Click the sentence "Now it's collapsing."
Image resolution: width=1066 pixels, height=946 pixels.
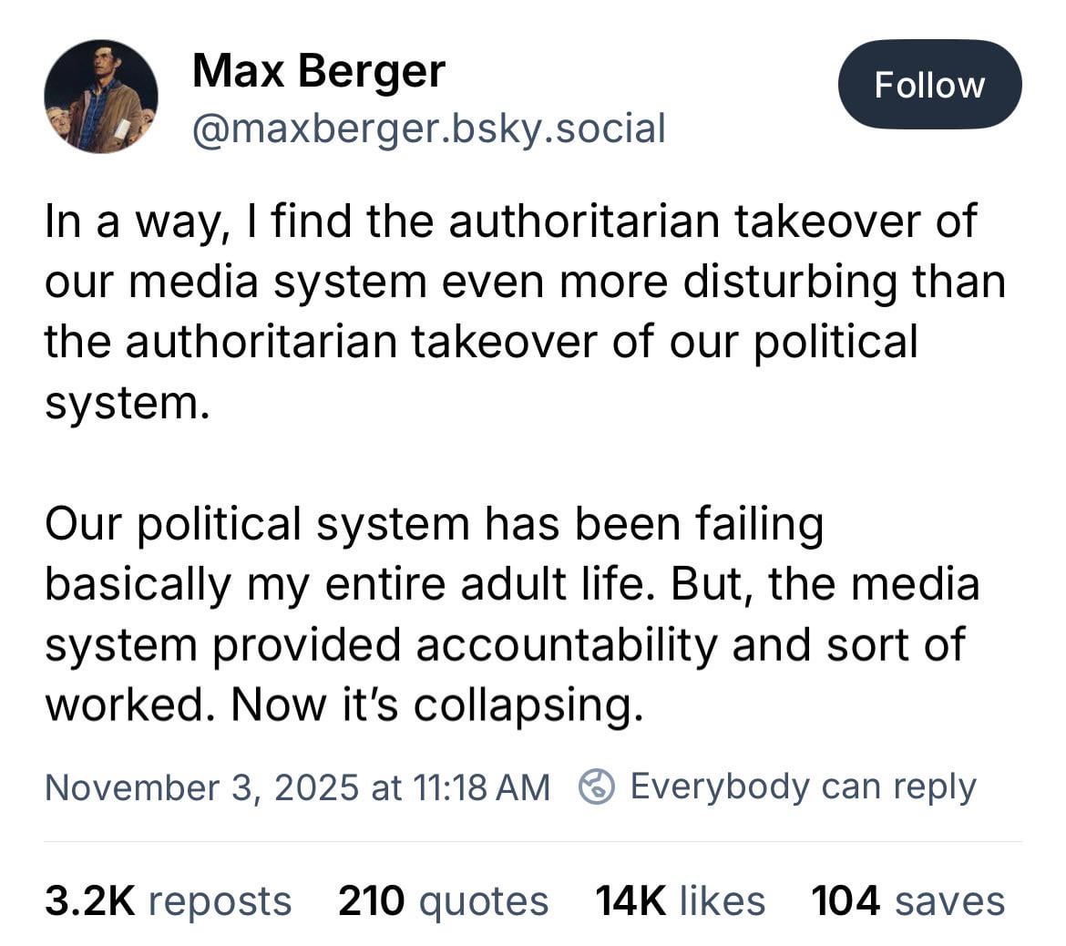coord(437,704)
